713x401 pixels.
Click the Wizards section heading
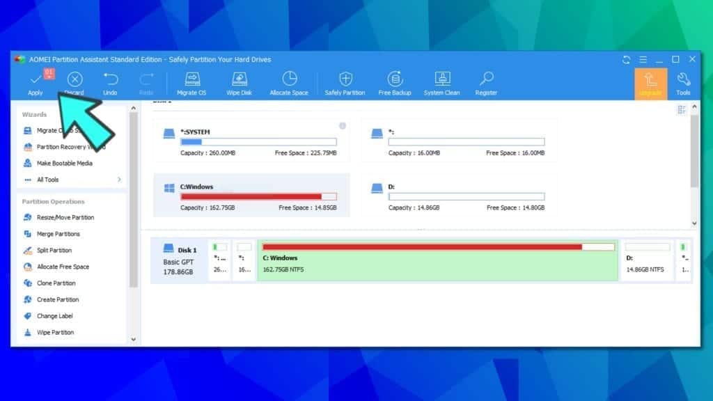[x=34, y=115]
